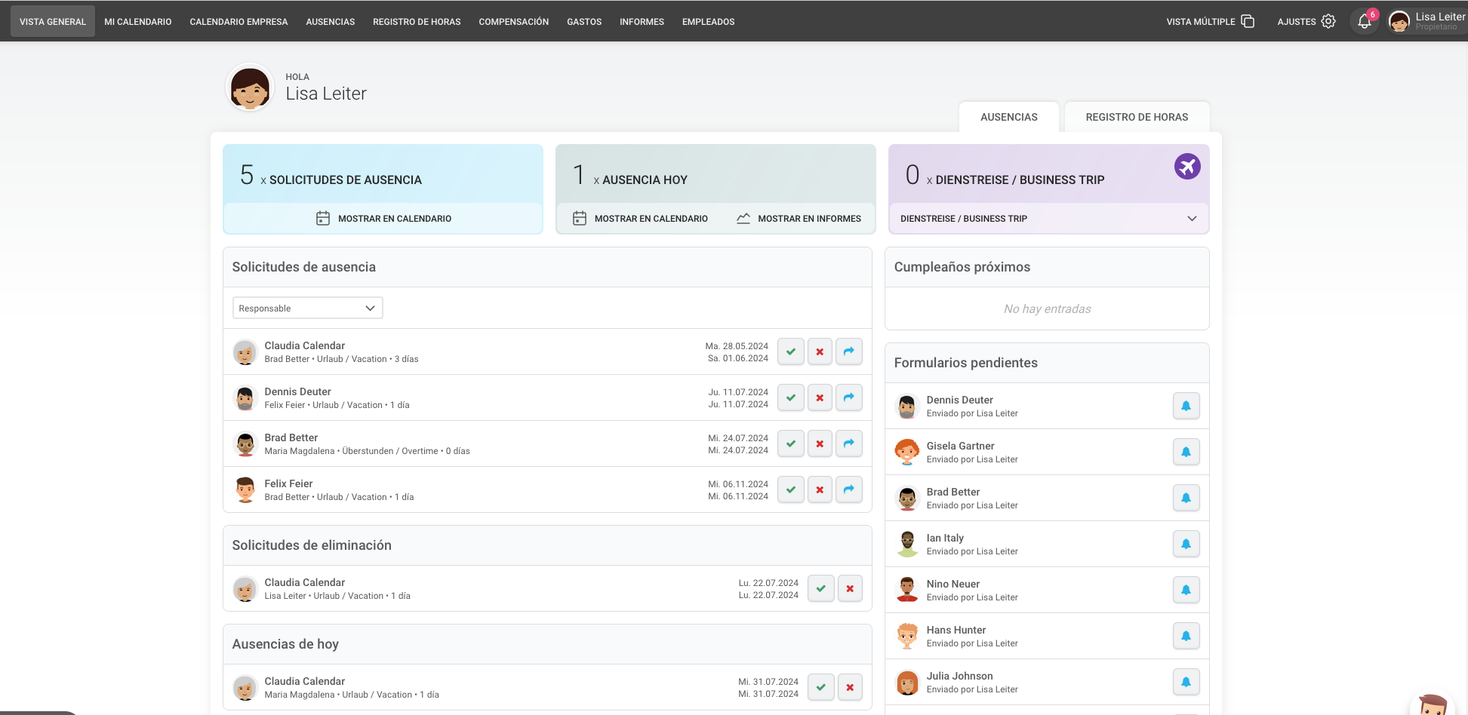Approve Felix Feier's 06.11.2024 vacation
1468x715 pixels.
790,489
